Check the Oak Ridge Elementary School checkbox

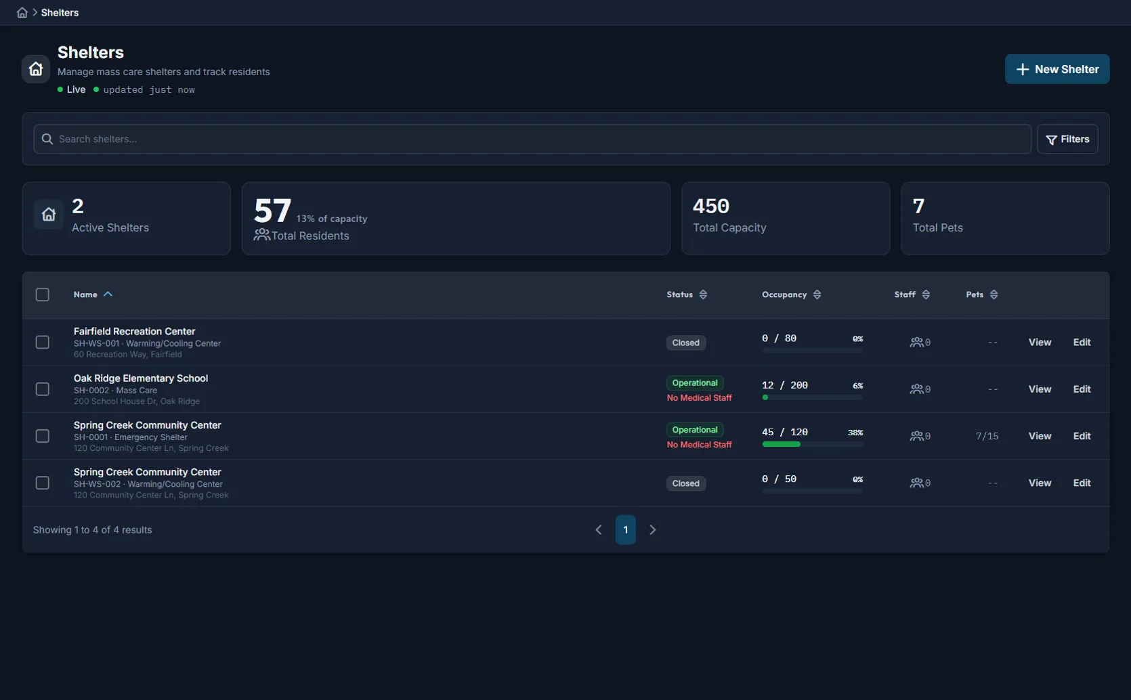(x=43, y=389)
